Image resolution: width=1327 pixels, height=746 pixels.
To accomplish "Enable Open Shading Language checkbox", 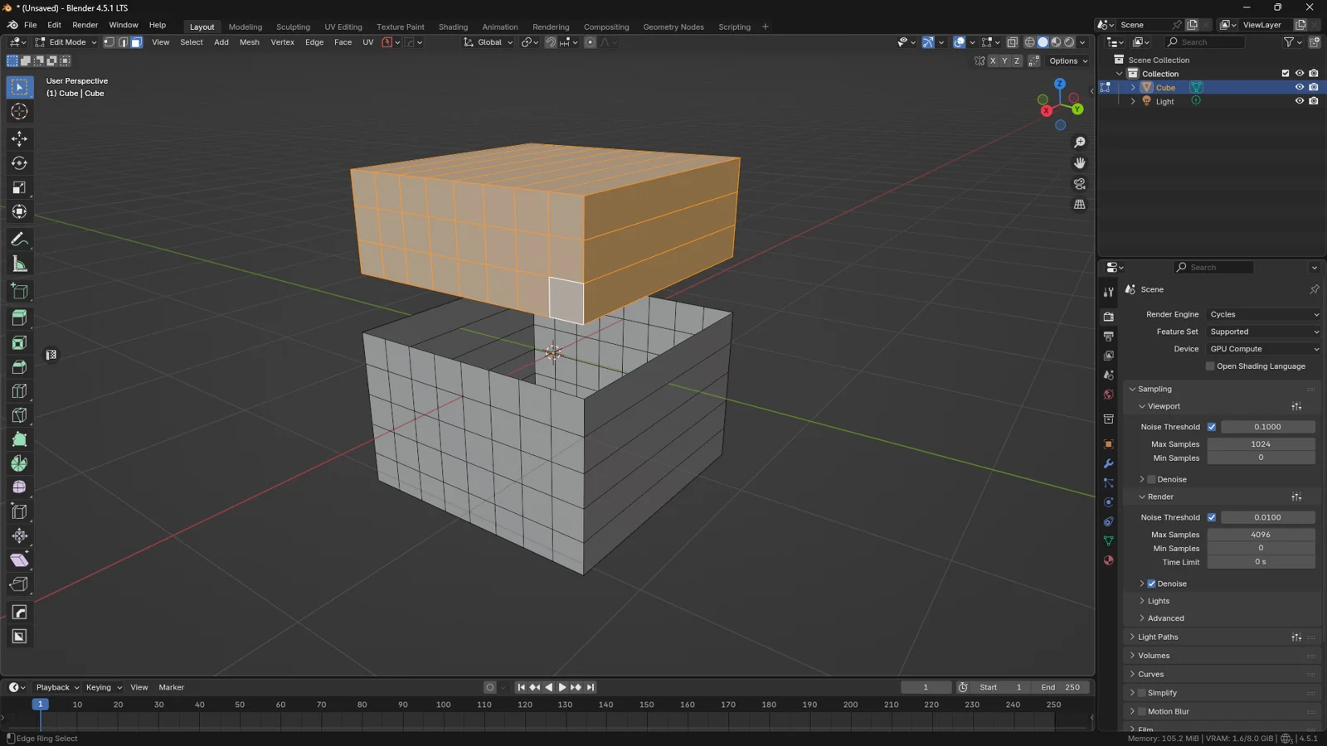I will 1210,366.
